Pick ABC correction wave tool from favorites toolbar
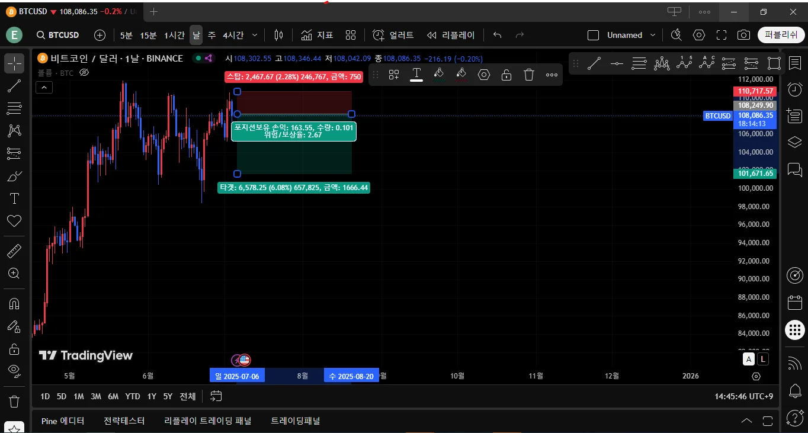Viewport: 808px width, 433px height. tap(707, 63)
